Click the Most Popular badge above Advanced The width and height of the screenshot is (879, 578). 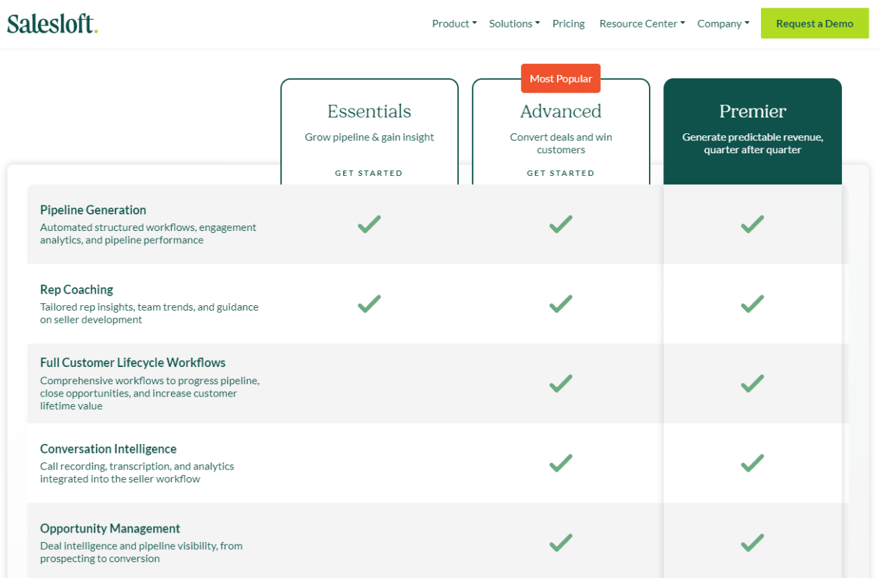[560, 78]
